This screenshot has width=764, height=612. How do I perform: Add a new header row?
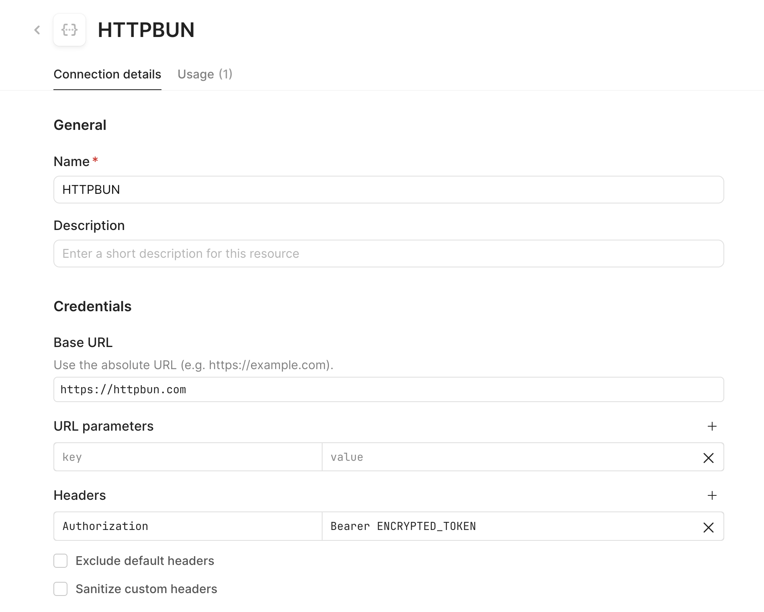tap(712, 495)
